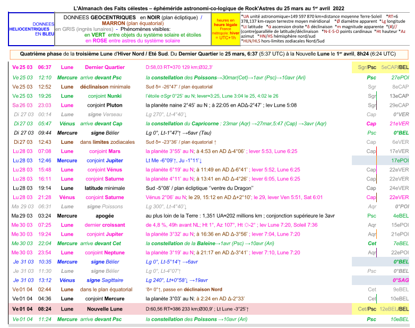Screen dimensions: 415x328
Task: Click the conjoint Neptune event
Action: (x=105, y=252)
